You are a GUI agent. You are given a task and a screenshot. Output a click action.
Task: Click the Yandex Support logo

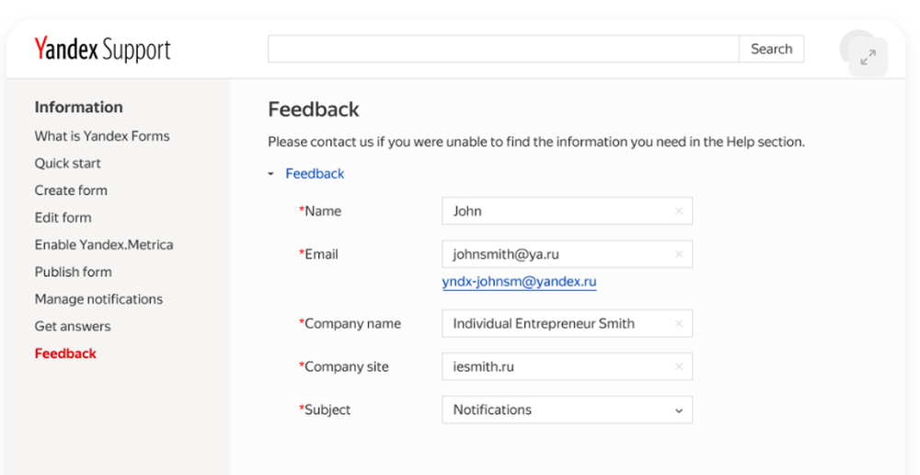[x=103, y=50]
